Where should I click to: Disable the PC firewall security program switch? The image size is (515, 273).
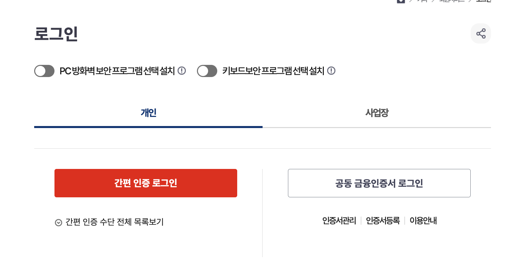tap(44, 71)
